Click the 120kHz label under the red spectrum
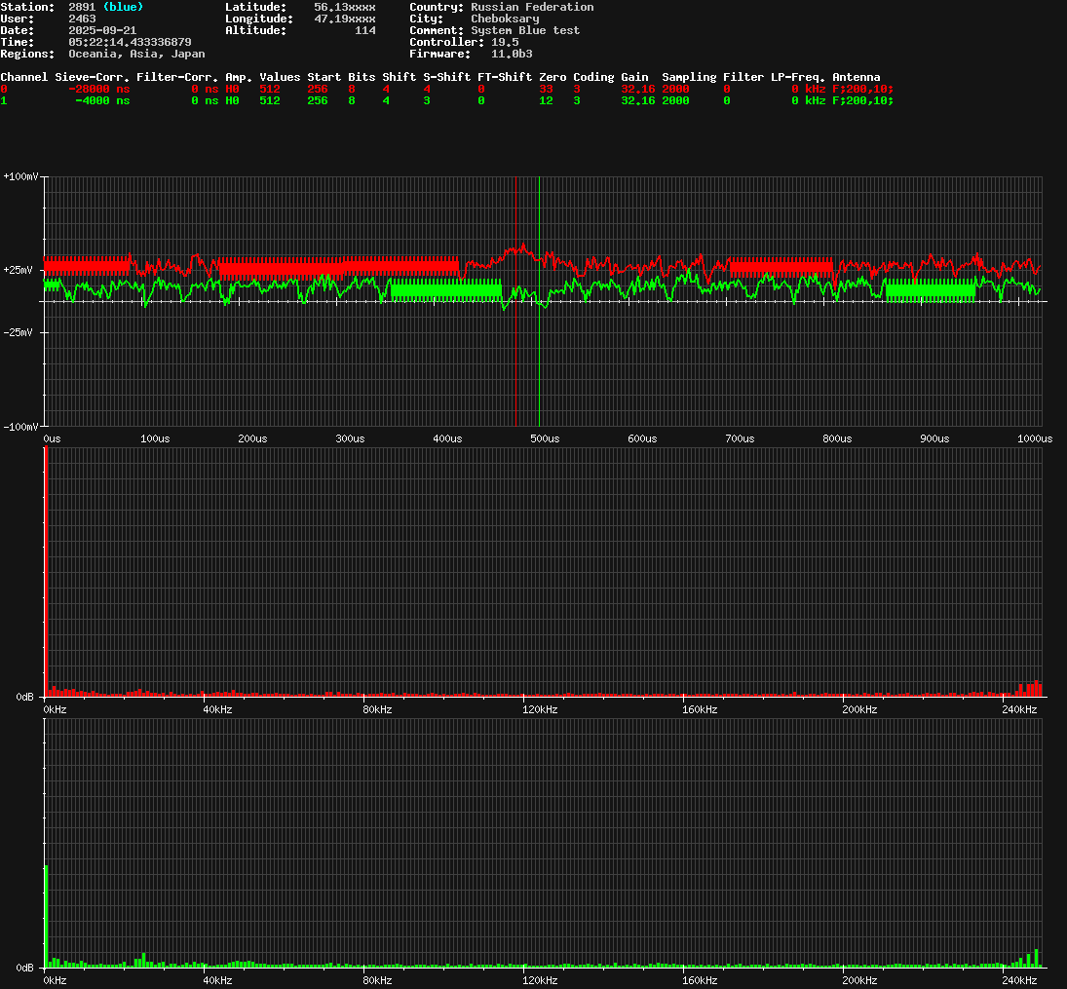The height and width of the screenshot is (989, 1067). [x=539, y=709]
